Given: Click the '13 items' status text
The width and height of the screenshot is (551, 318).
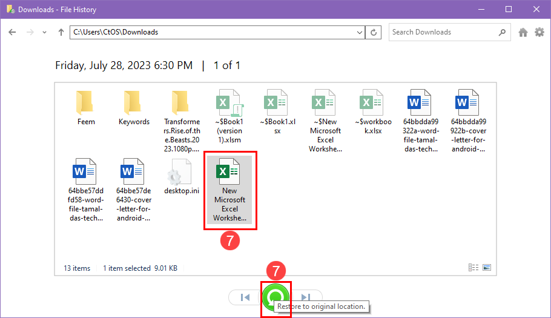Looking at the screenshot, I should tap(77, 268).
